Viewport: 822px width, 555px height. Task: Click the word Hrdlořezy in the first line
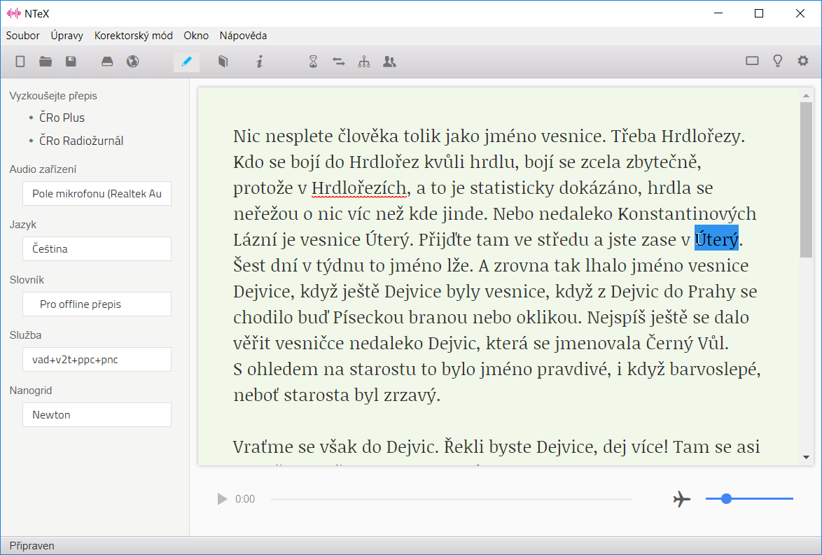pos(700,136)
